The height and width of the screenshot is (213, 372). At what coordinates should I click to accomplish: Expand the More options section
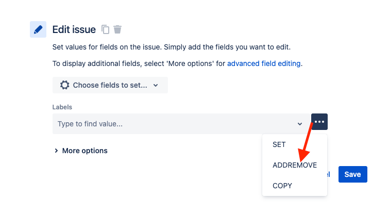[x=81, y=151]
